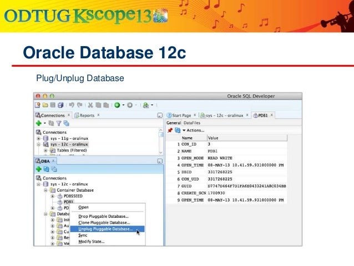
Task: Click the Refresh icon in the Connections panel
Action: 51,123
